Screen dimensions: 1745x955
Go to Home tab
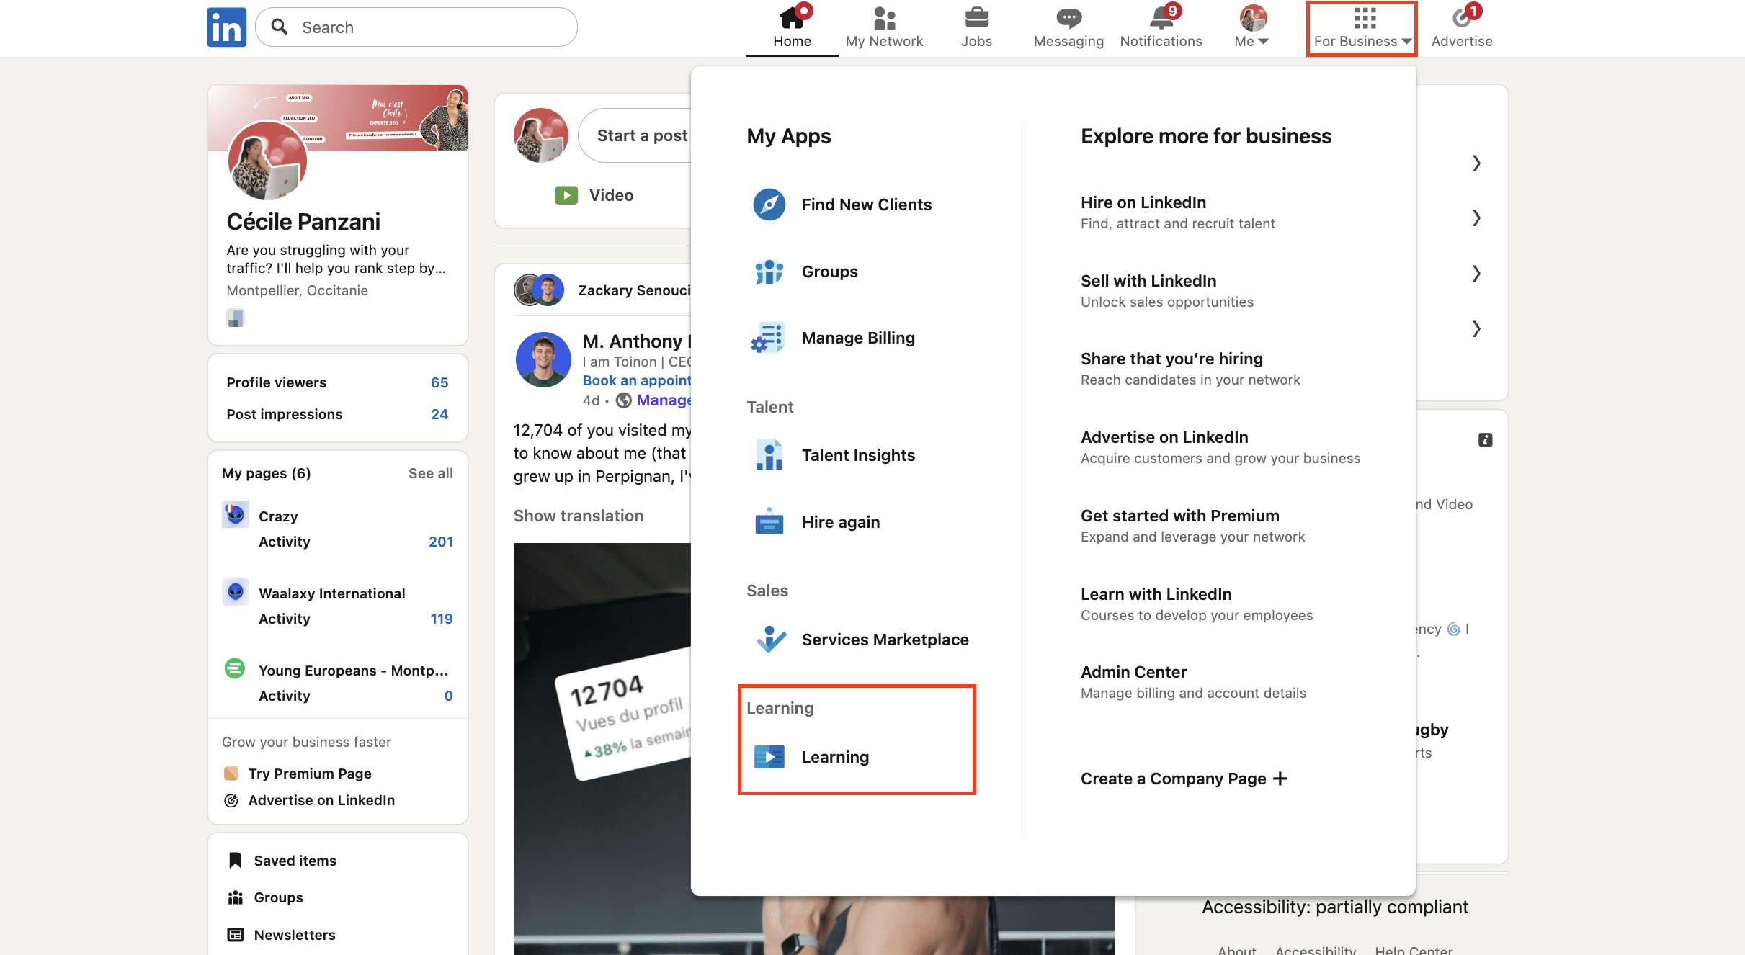point(792,29)
